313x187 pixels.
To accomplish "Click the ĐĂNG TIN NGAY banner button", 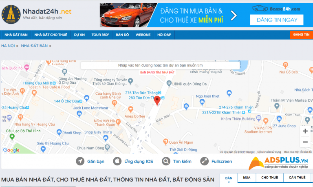I will [x=277, y=20].
